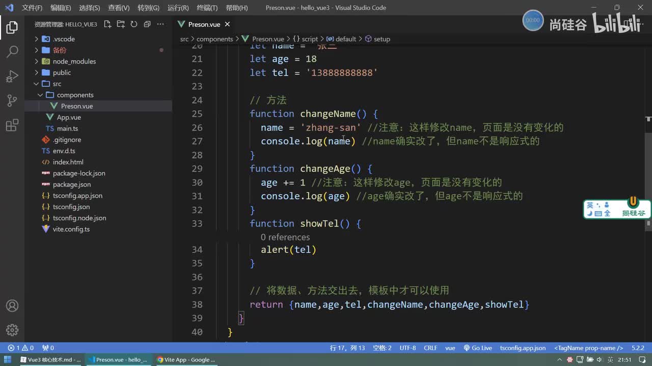
Task: Change the UTF-8 file encoding
Action: coord(407,348)
